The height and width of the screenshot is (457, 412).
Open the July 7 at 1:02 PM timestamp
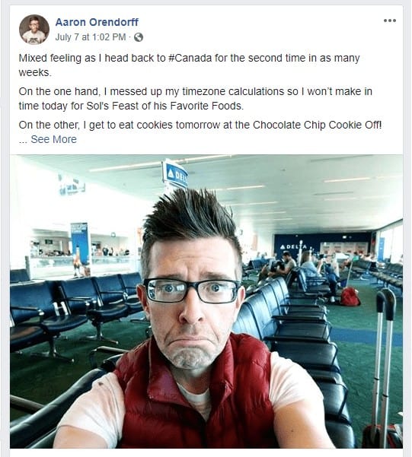pos(90,37)
